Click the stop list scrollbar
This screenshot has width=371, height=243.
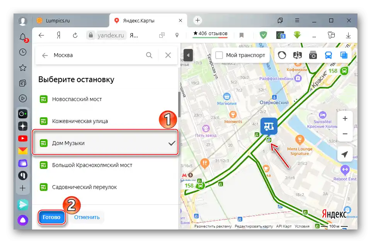click(x=179, y=104)
